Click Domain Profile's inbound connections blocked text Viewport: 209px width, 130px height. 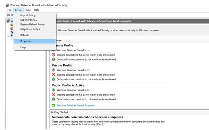86,55
